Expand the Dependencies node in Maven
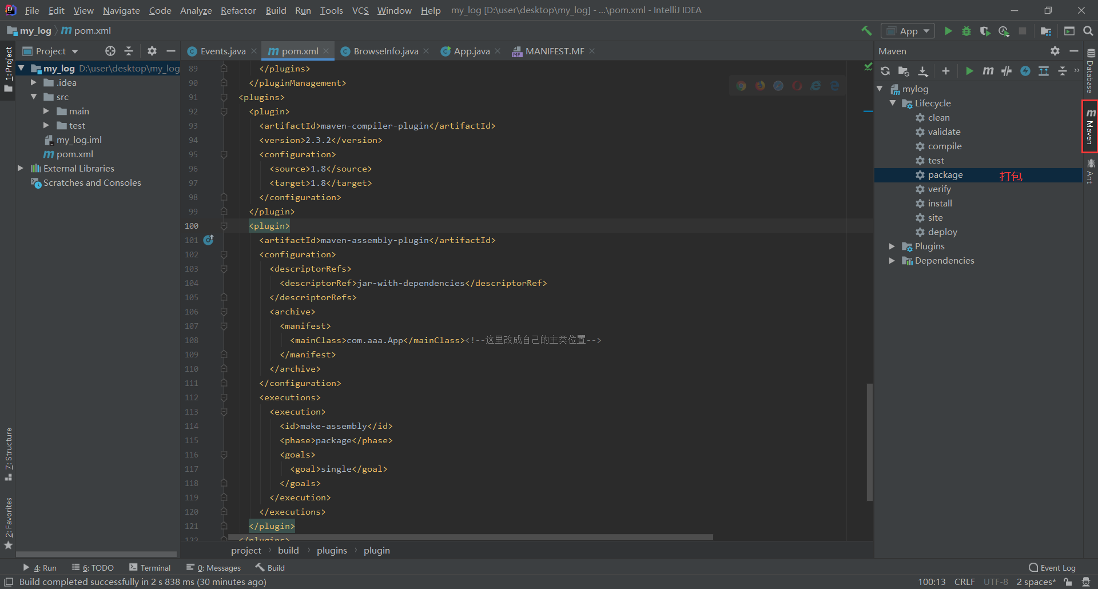Viewport: 1098px width, 589px height. [x=892, y=260]
